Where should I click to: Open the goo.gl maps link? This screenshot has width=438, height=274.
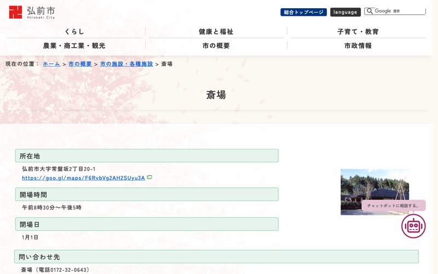(83, 178)
